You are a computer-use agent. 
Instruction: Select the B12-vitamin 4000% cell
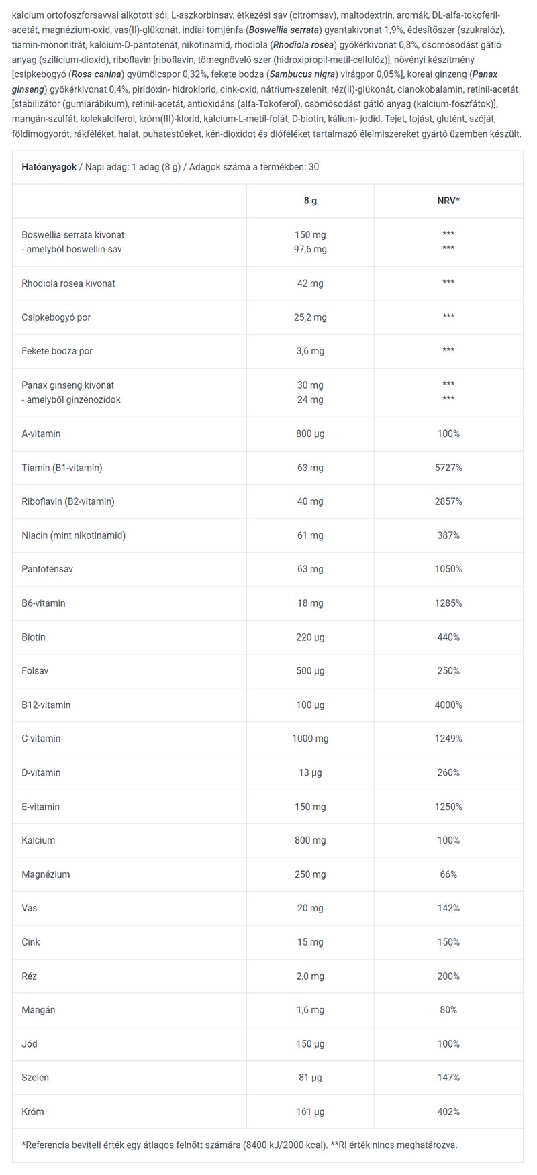[448, 705]
